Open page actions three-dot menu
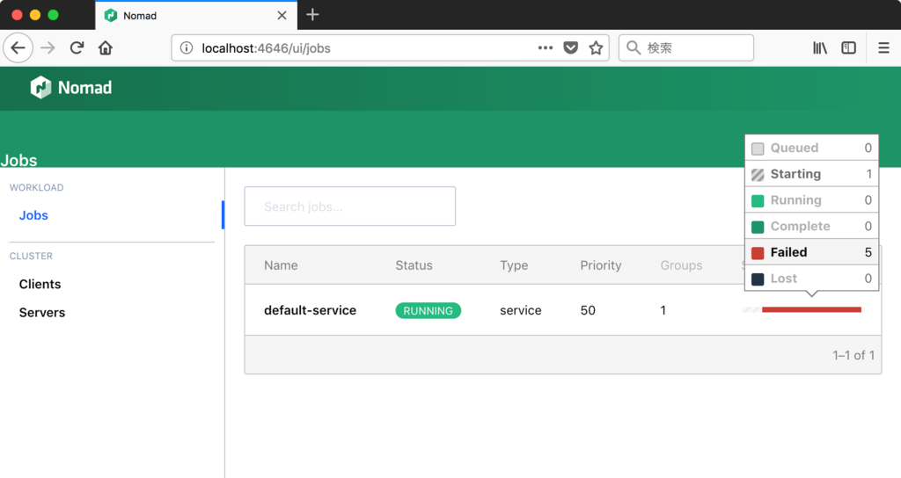This screenshot has width=901, height=478. point(546,47)
